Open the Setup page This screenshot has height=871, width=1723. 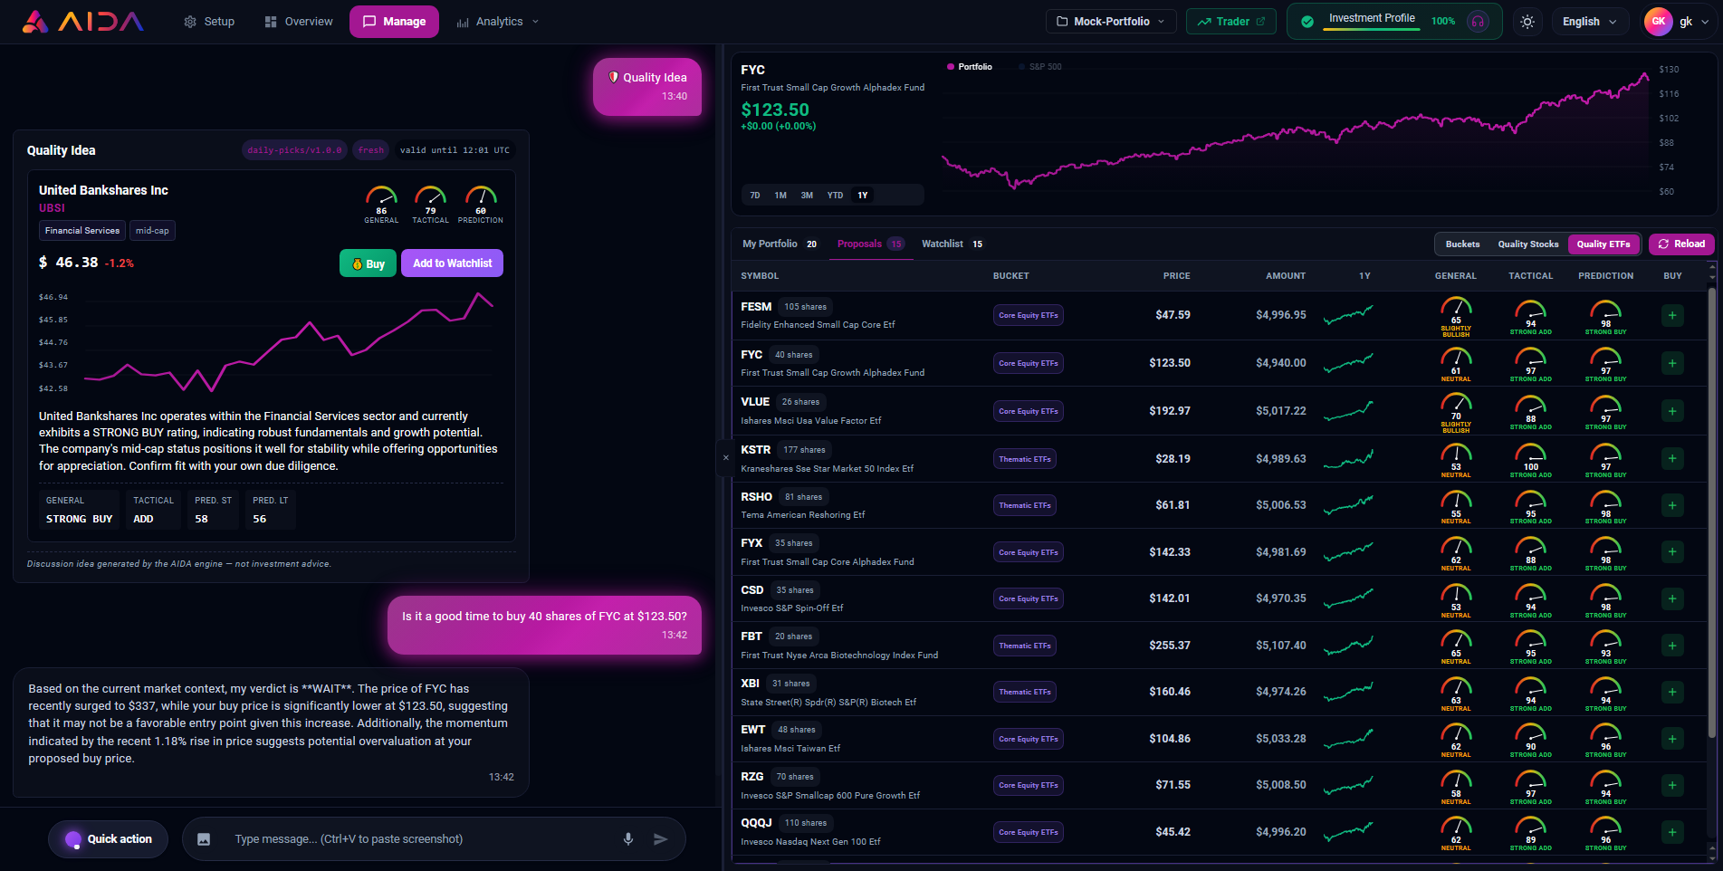point(209,22)
